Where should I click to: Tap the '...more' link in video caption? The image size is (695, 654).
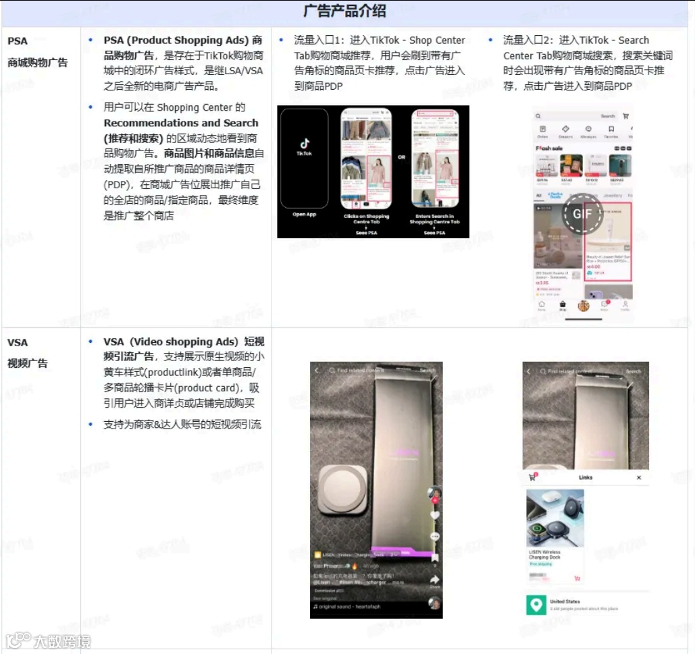tap(397, 582)
